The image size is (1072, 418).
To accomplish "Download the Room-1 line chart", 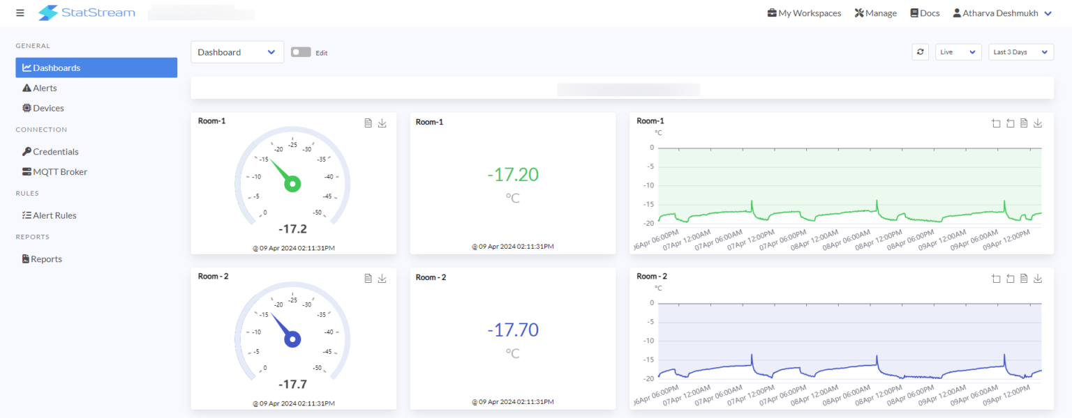I will point(1038,123).
